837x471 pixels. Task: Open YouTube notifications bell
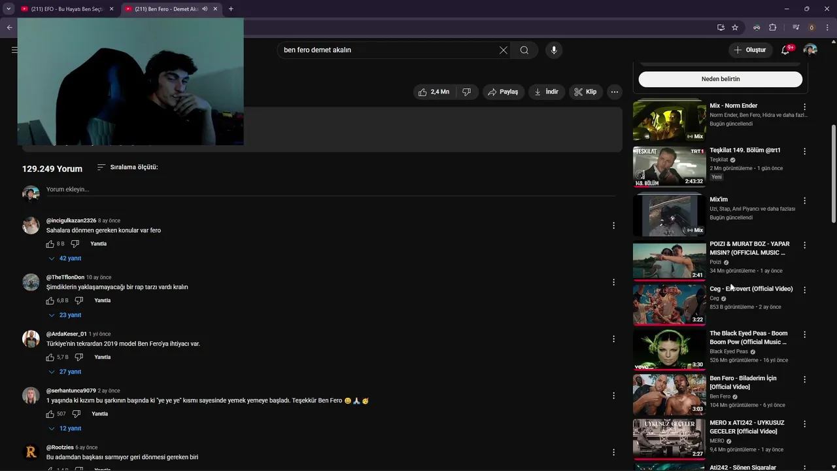785,50
